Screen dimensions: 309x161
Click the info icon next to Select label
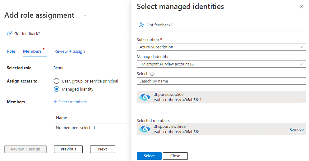(152, 74)
